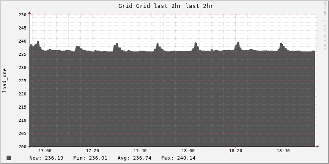Viewport: 329px width, 164px height.
Task: Click the dark gray load_one legend swatch
Action: pyautogui.click(x=9, y=158)
